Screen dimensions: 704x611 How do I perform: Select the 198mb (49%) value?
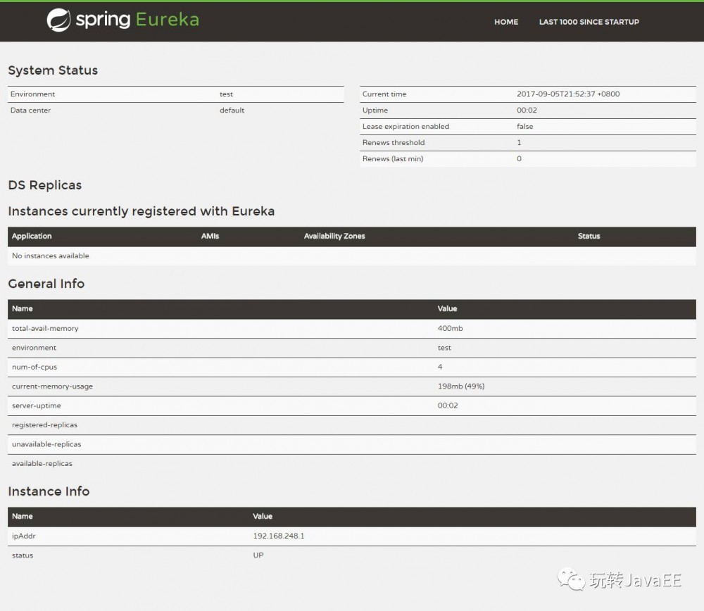461,386
